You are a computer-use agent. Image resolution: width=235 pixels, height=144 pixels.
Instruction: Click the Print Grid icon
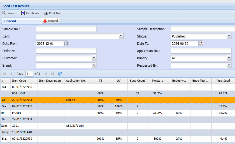click(46, 13)
